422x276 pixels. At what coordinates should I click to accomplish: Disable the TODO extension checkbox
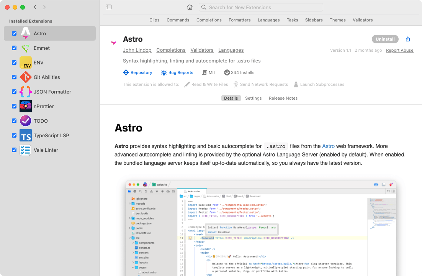(14, 121)
